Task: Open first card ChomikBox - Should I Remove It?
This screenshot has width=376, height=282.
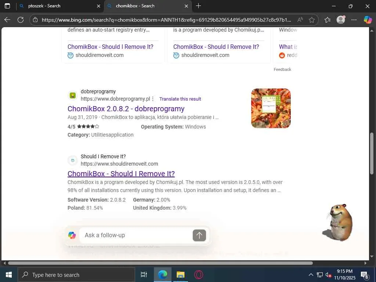Action: pyautogui.click(x=110, y=47)
